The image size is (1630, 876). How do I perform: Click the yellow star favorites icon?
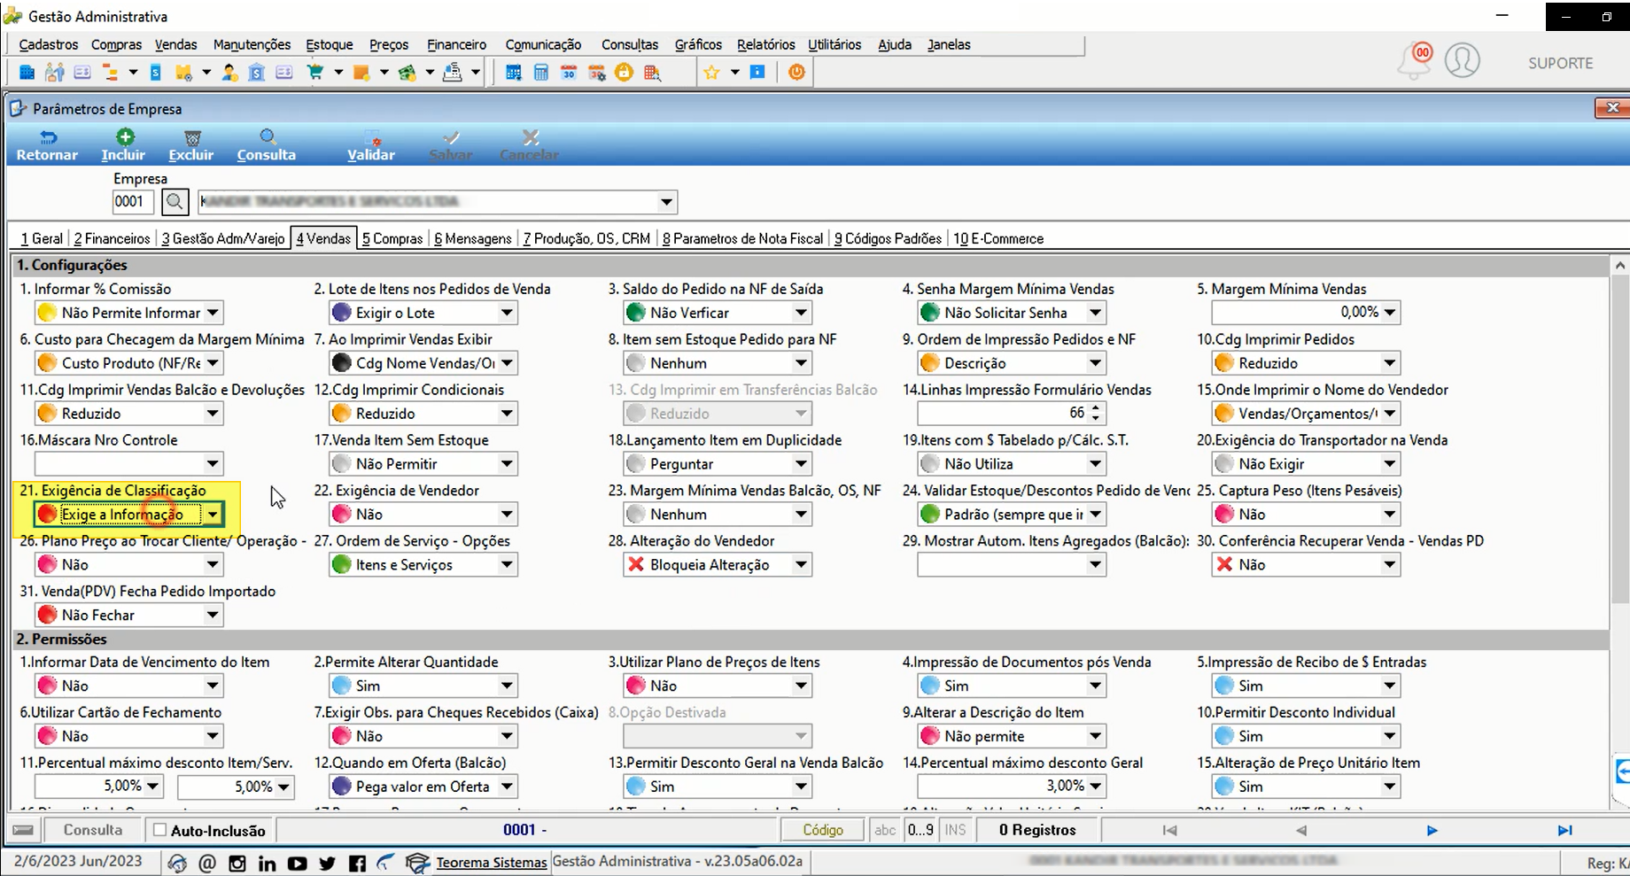point(711,73)
